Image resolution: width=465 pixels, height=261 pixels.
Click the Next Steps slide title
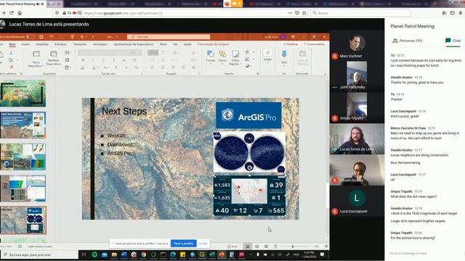[124, 112]
